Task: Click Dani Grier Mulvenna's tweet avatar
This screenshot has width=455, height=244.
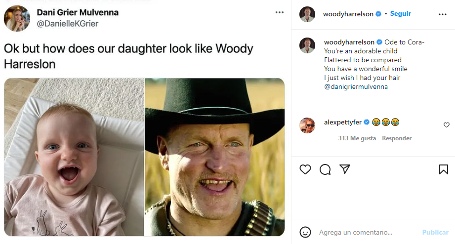Action: coord(17,18)
